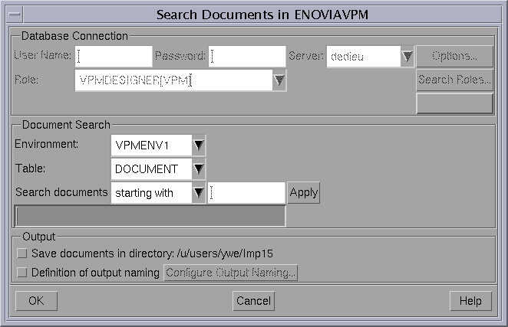Open the Options... button

point(454,56)
